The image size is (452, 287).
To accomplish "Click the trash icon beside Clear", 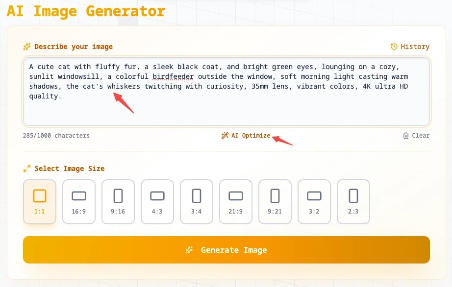I will point(407,136).
